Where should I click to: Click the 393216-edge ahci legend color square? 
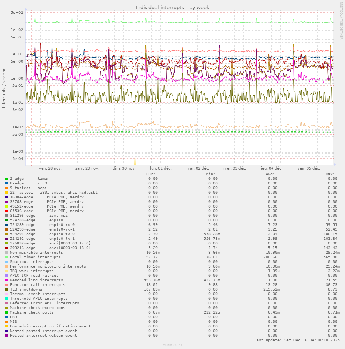7,248
